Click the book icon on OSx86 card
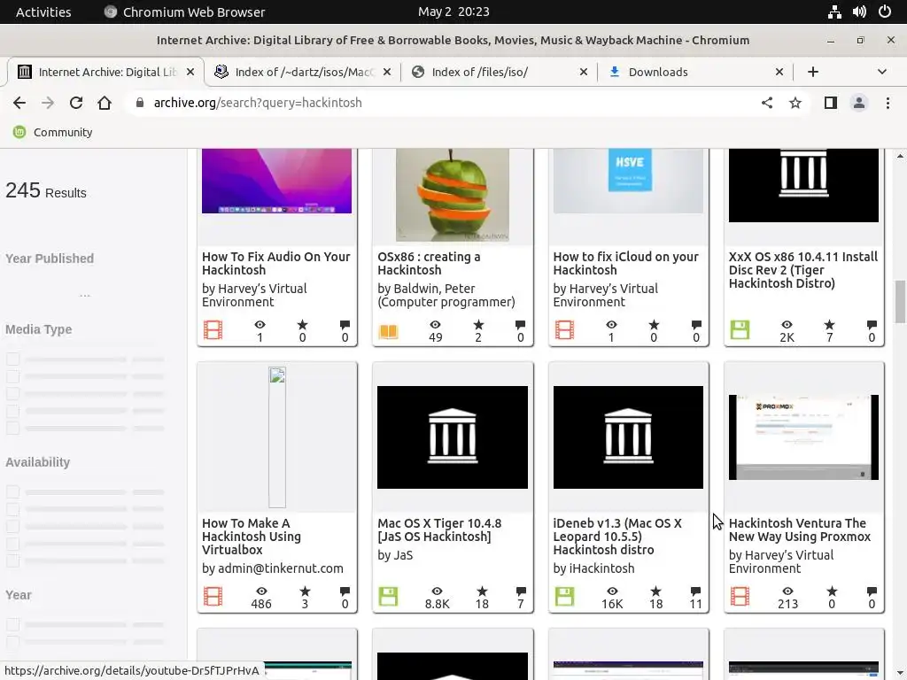This screenshot has height=680, width=907. click(388, 331)
